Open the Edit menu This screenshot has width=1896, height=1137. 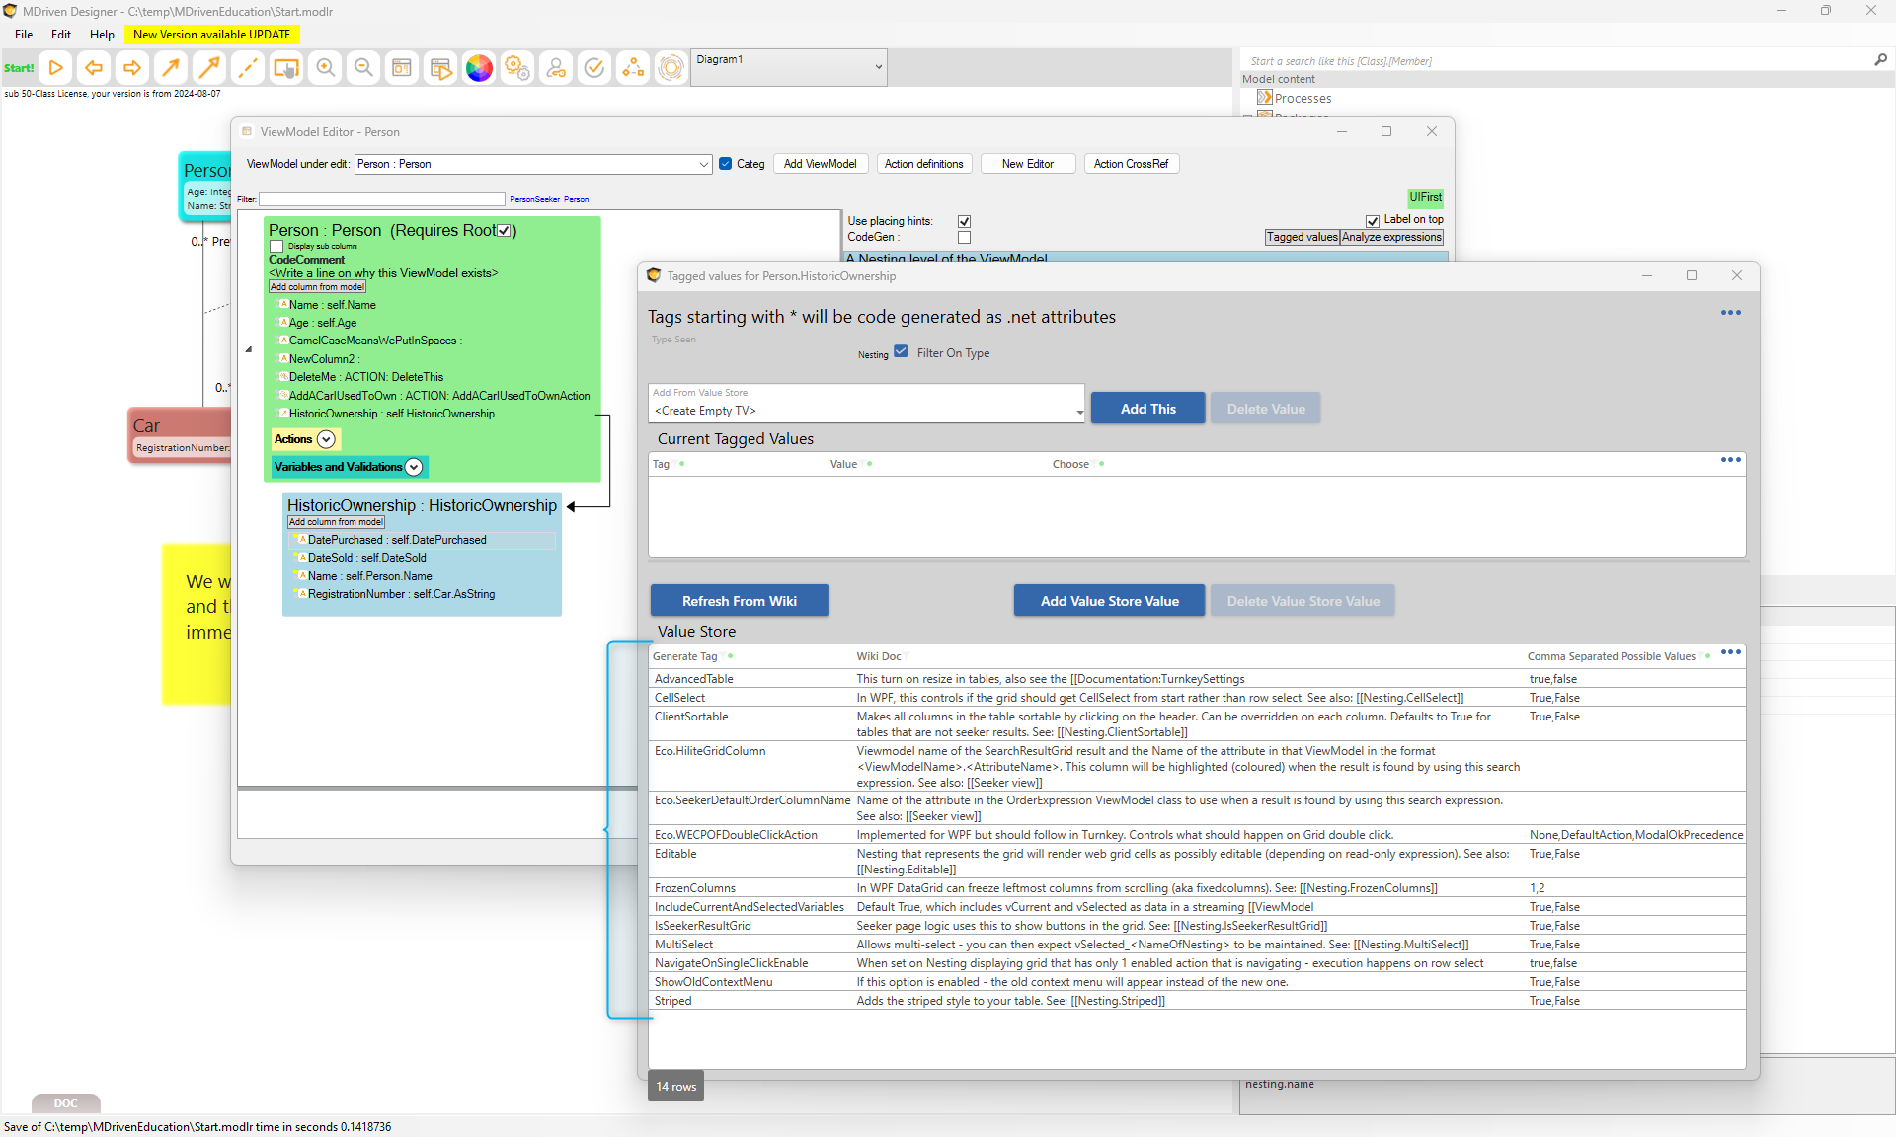pyautogui.click(x=61, y=35)
